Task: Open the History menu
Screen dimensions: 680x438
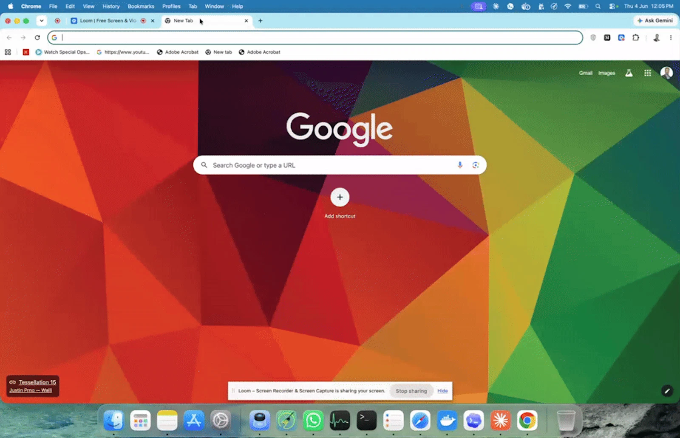Action: coord(111,6)
